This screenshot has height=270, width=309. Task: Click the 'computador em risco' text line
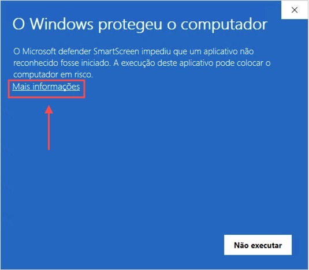pyautogui.click(x=53, y=74)
